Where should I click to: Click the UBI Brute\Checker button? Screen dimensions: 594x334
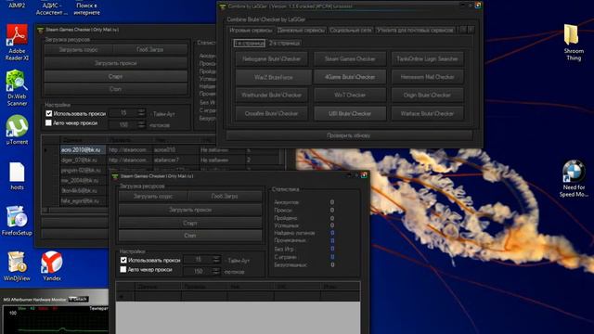coord(350,113)
